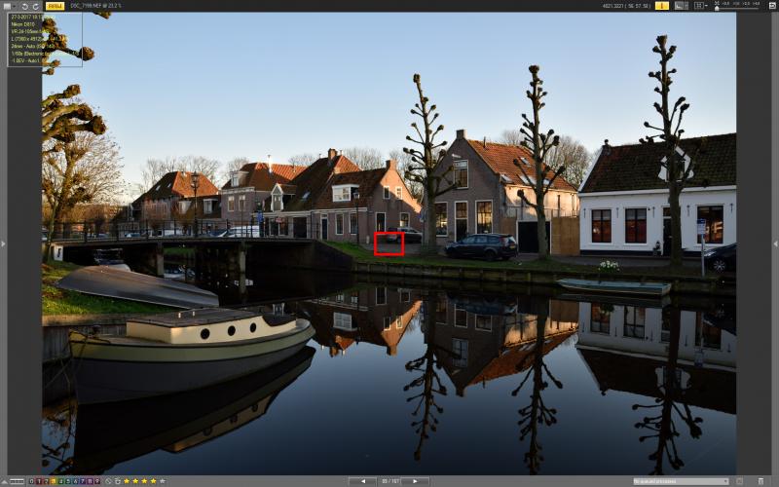This screenshot has width=779, height=487.
Task: Open the view mode menu arrow at top-left
Action: tap(15, 6)
